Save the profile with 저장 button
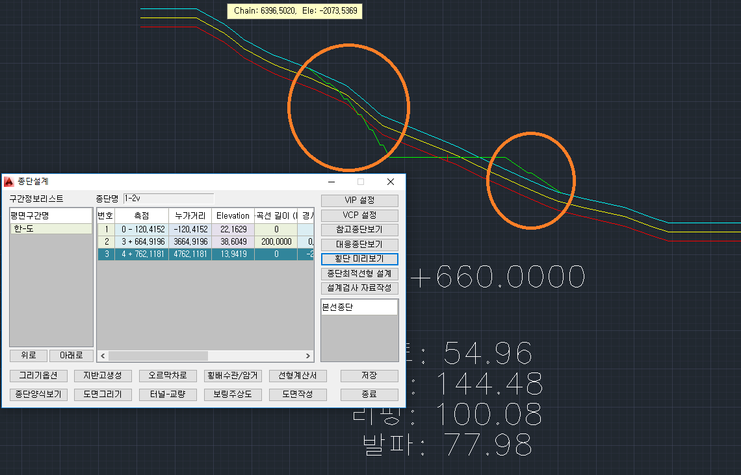Screen dimensions: 741x475 click(x=369, y=376)
